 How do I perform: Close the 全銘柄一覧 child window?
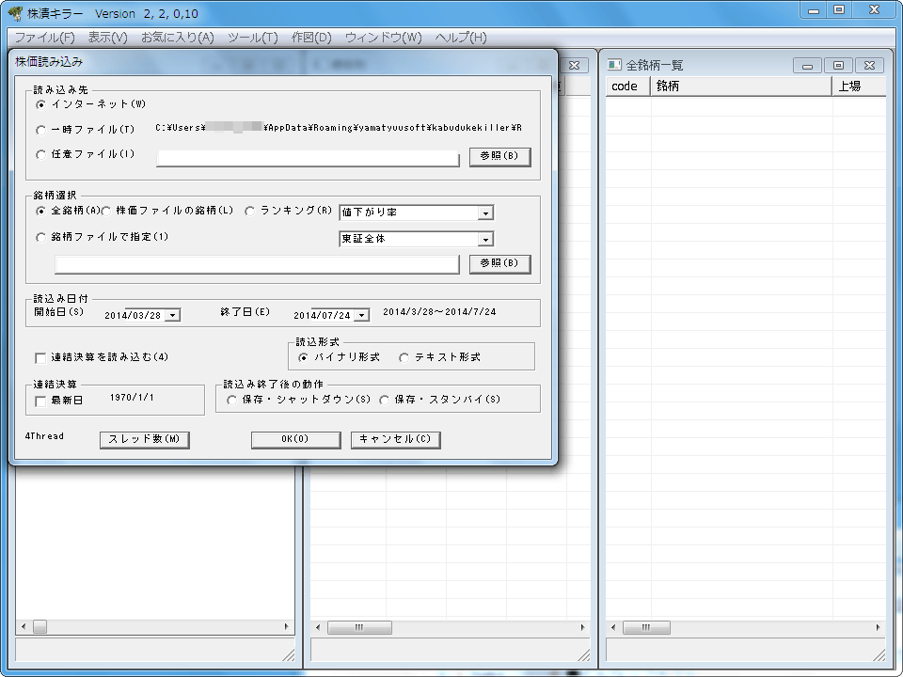869,66
